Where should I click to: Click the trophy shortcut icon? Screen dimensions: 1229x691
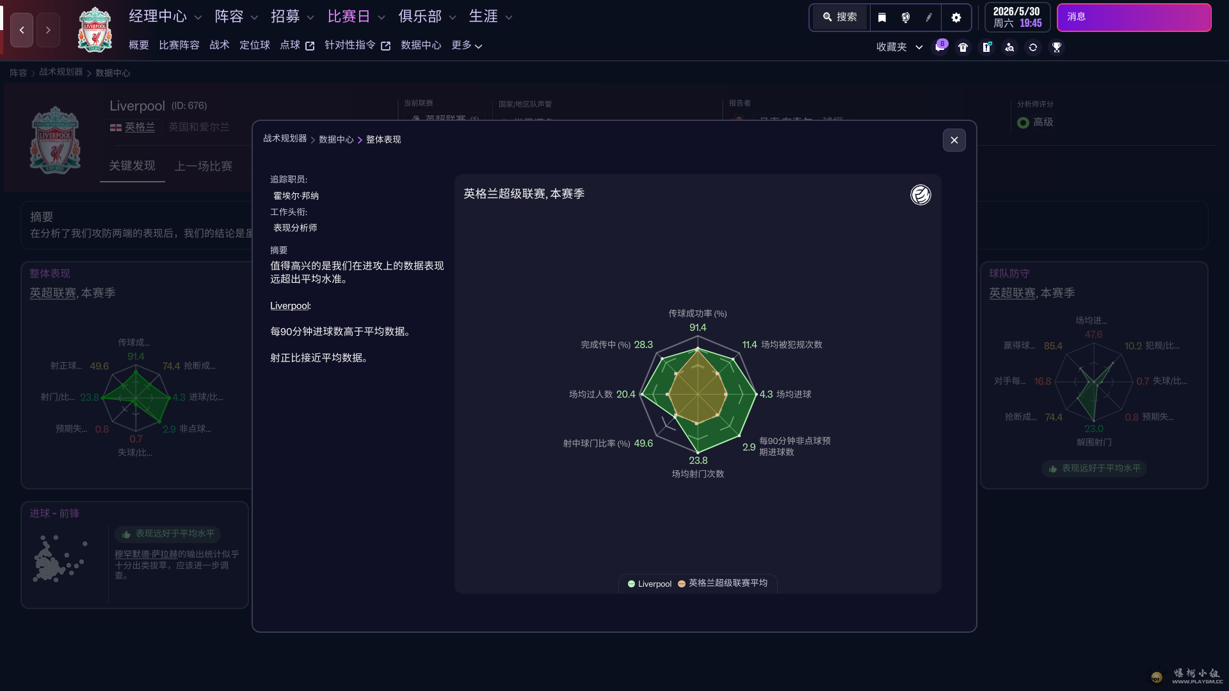point(1057,47)
